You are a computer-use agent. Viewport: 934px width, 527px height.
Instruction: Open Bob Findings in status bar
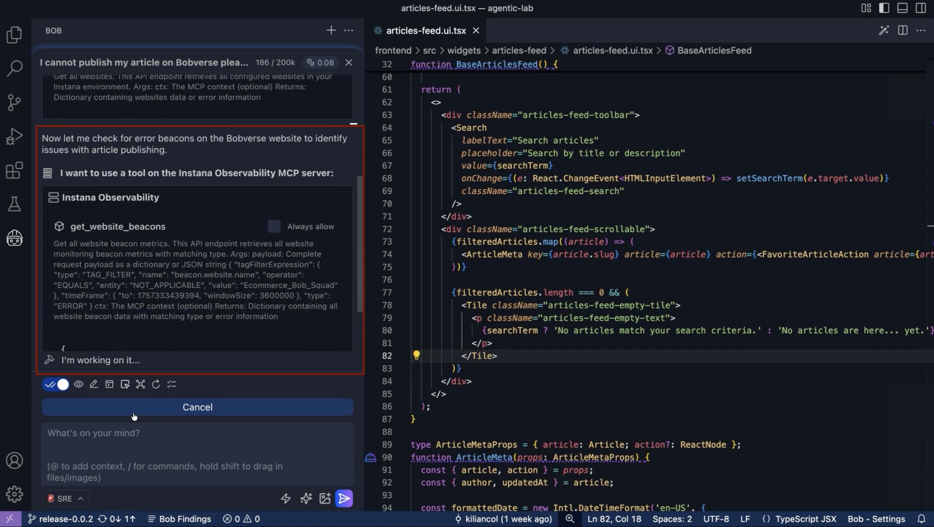(179, 519)
